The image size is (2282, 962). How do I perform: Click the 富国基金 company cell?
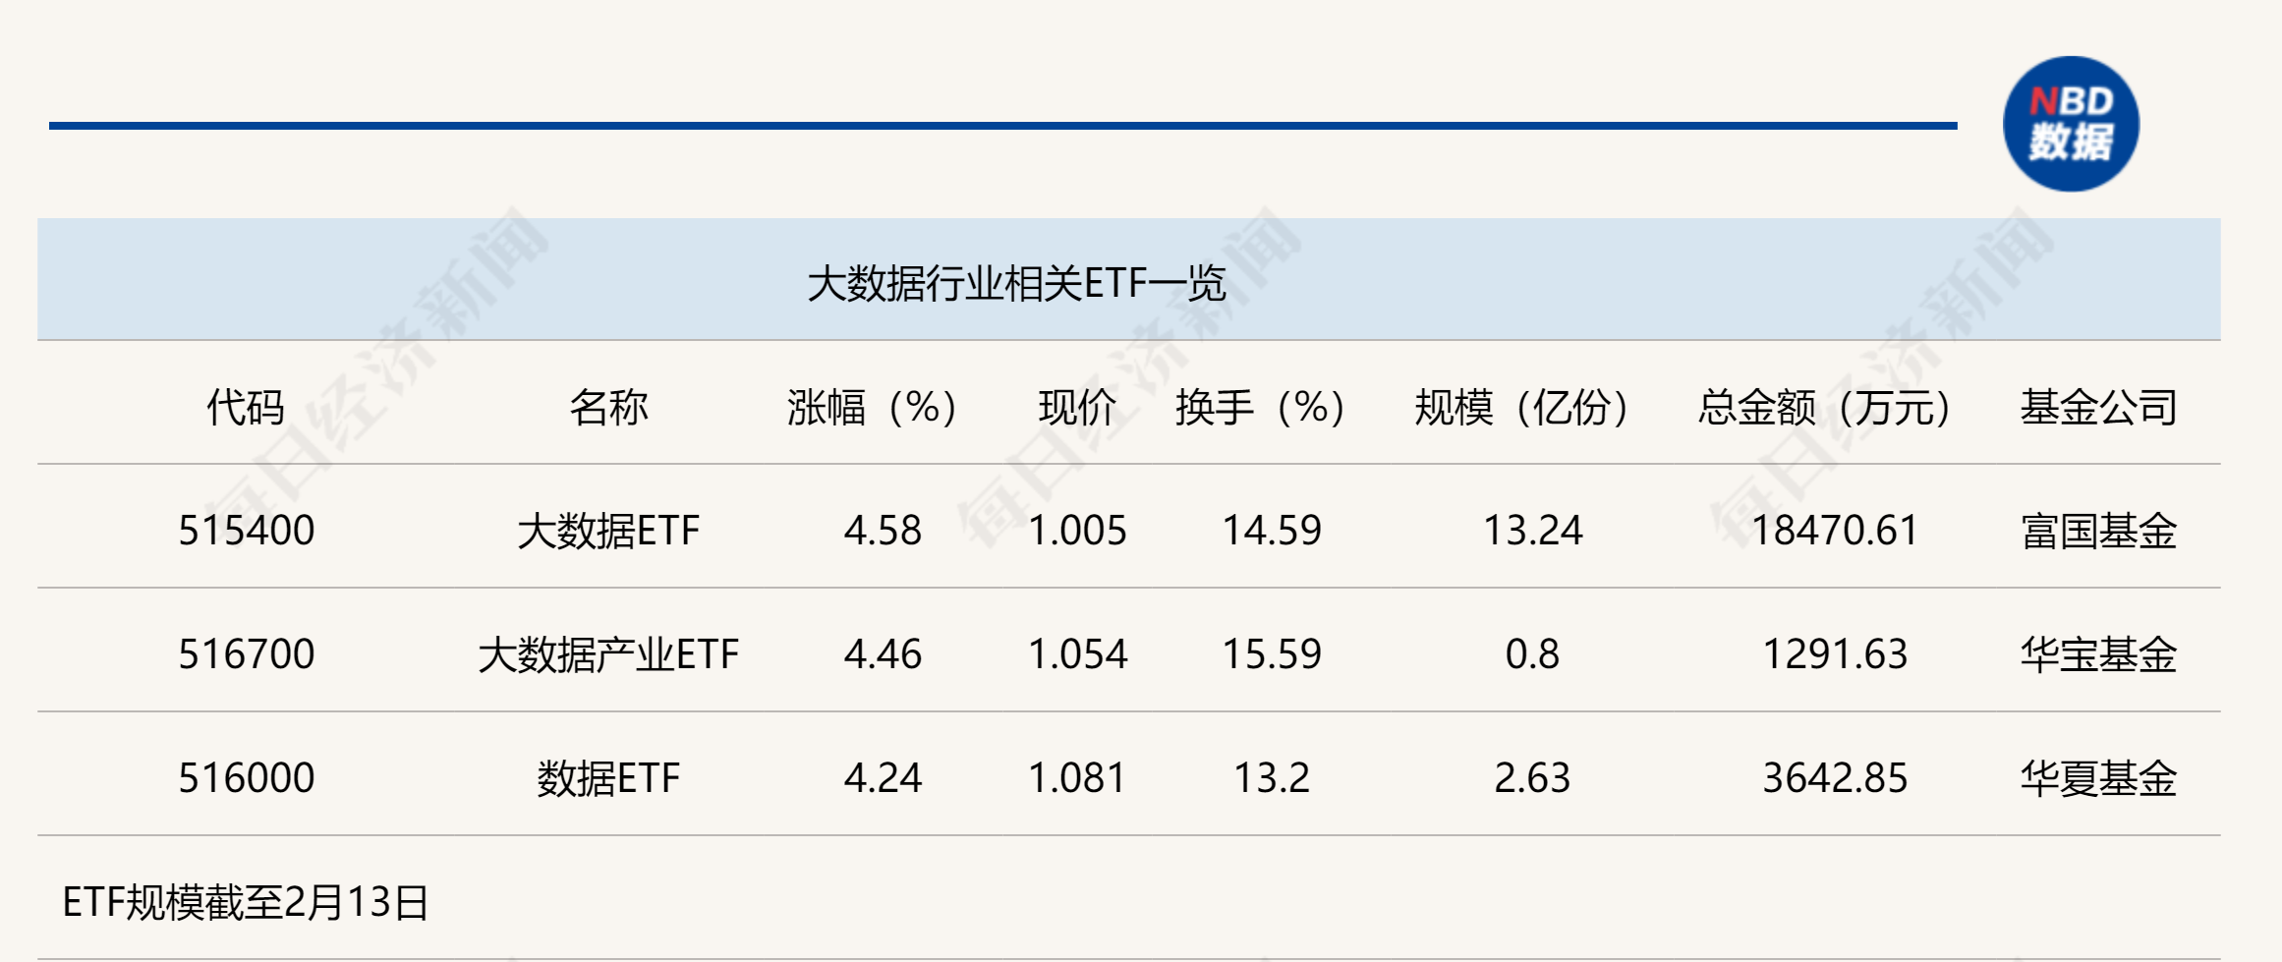tap(2098, 531)
